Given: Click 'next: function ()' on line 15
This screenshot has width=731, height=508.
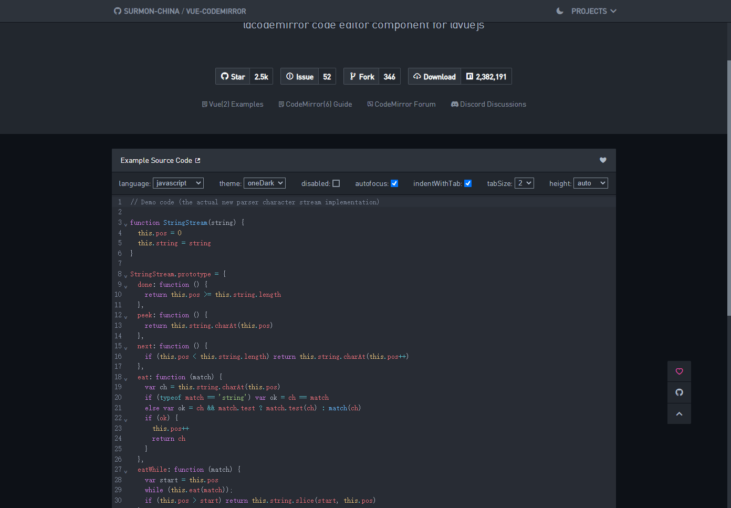Looking at the screenshot, I should 169,346.
